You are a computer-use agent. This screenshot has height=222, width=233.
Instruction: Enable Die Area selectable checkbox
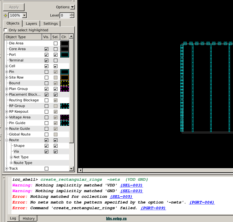(x=55, y=44)
